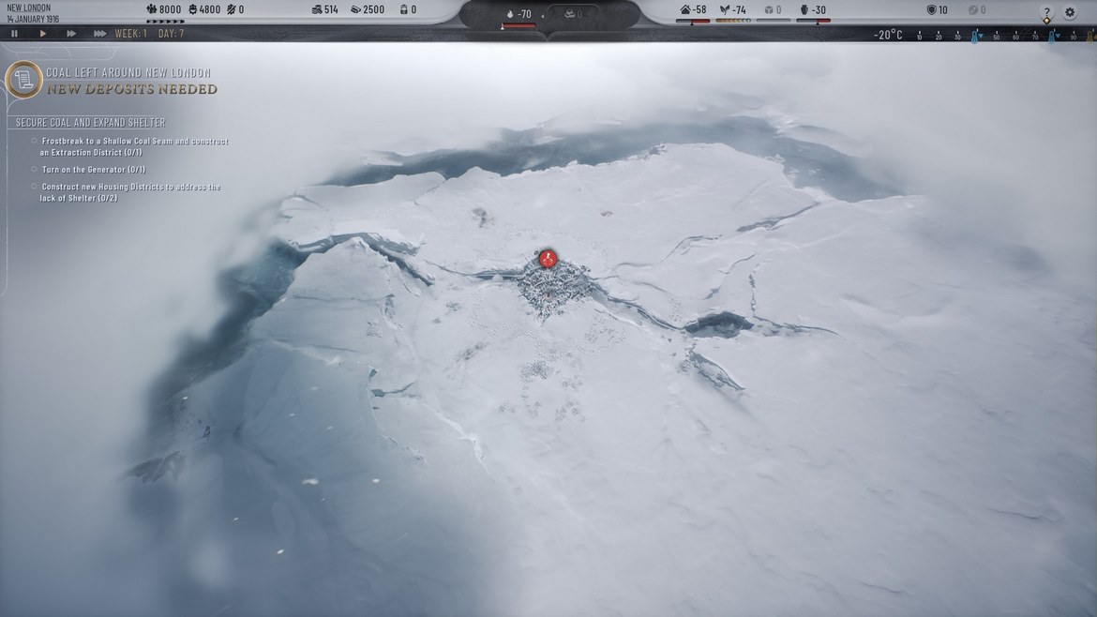1097x617 pixels.
Task: Click the prefabs icon showing 2500
Action: point(355,9)
